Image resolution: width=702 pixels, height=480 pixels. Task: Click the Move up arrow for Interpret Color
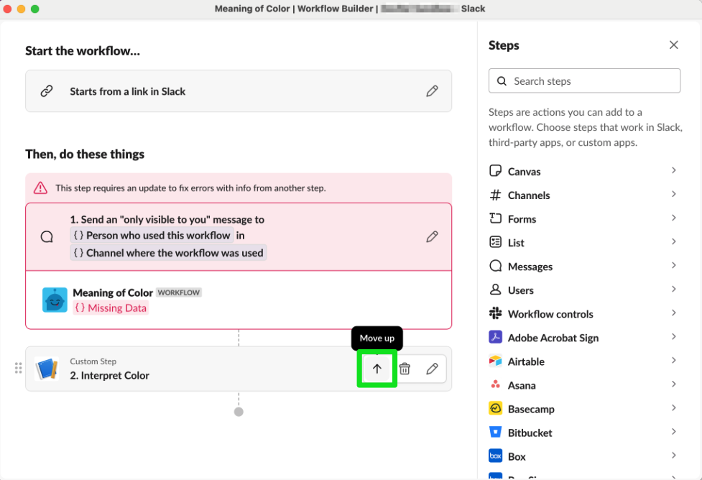tap(377, 368)
